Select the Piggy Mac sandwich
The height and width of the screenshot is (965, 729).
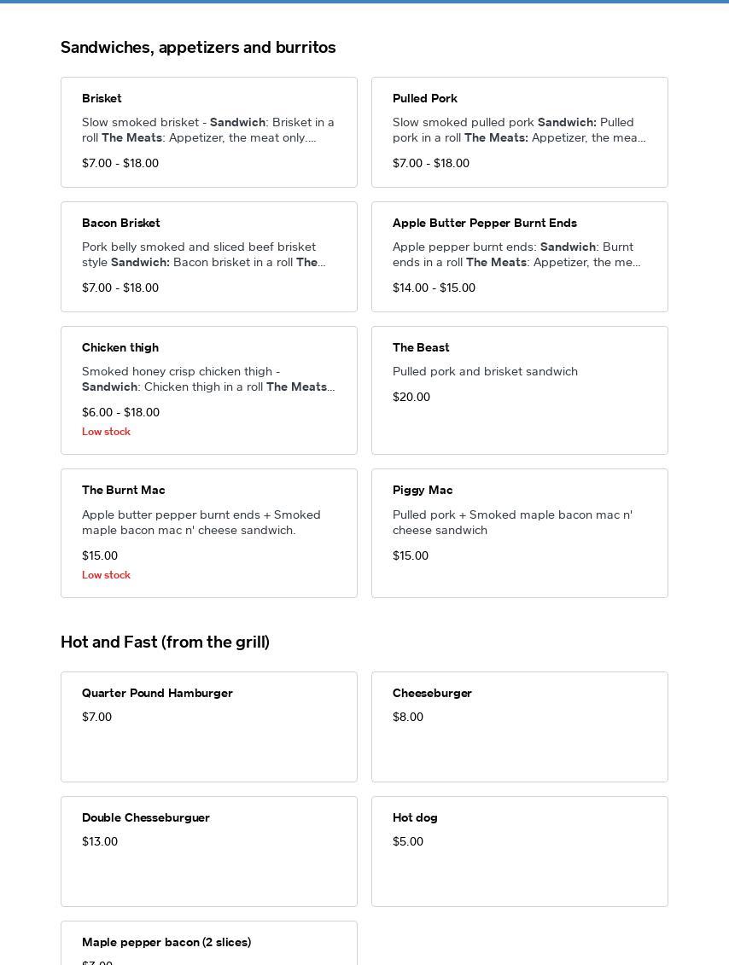click(519, 533)
